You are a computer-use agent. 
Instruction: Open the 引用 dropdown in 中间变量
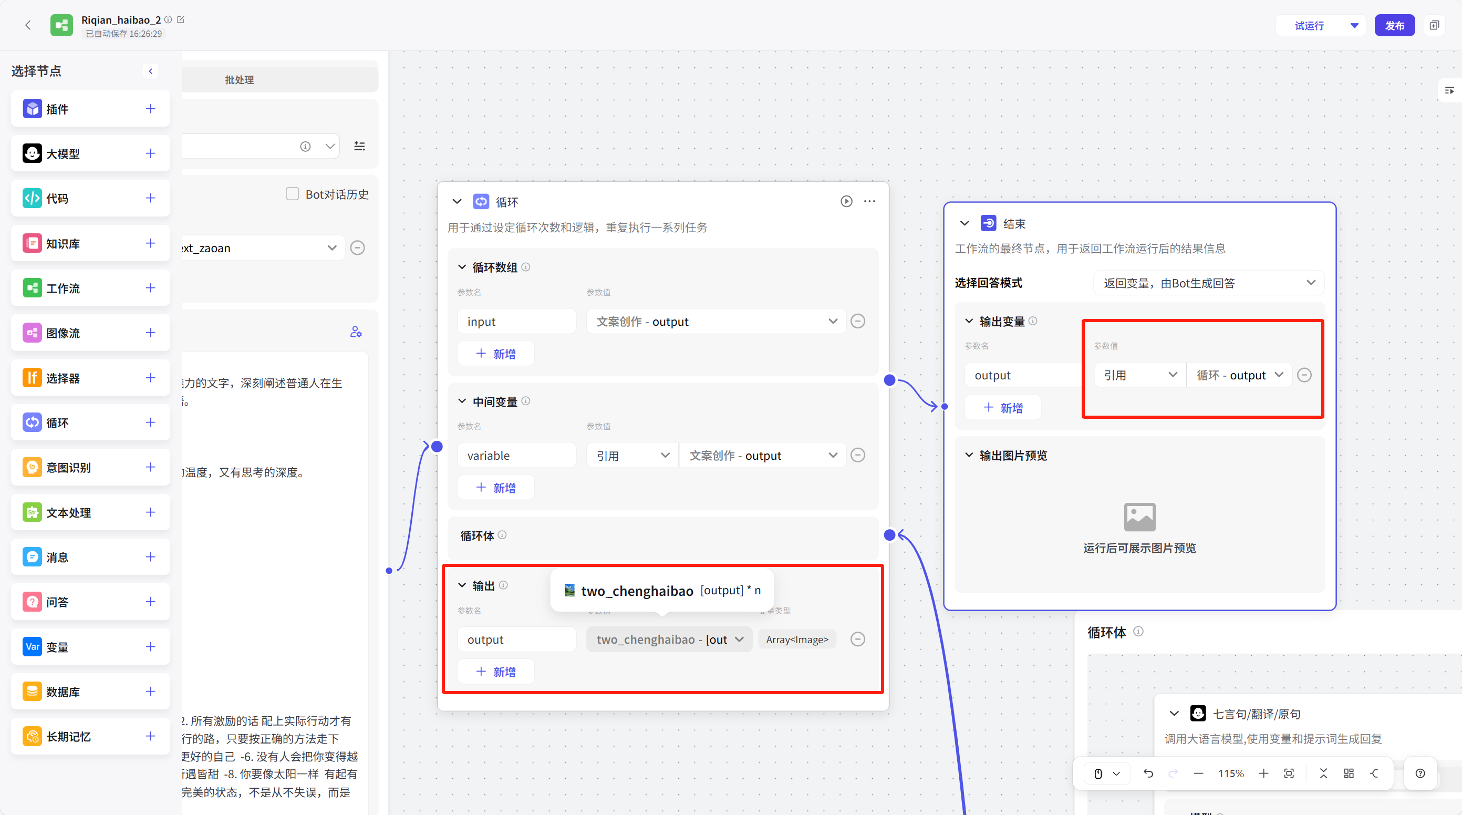point(633,455)
